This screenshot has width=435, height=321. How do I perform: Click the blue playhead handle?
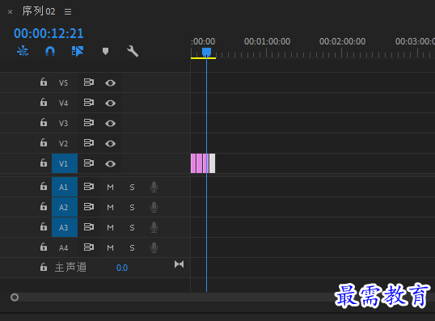click(206, 52)
